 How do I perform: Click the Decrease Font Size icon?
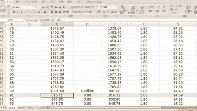(46, 7)
